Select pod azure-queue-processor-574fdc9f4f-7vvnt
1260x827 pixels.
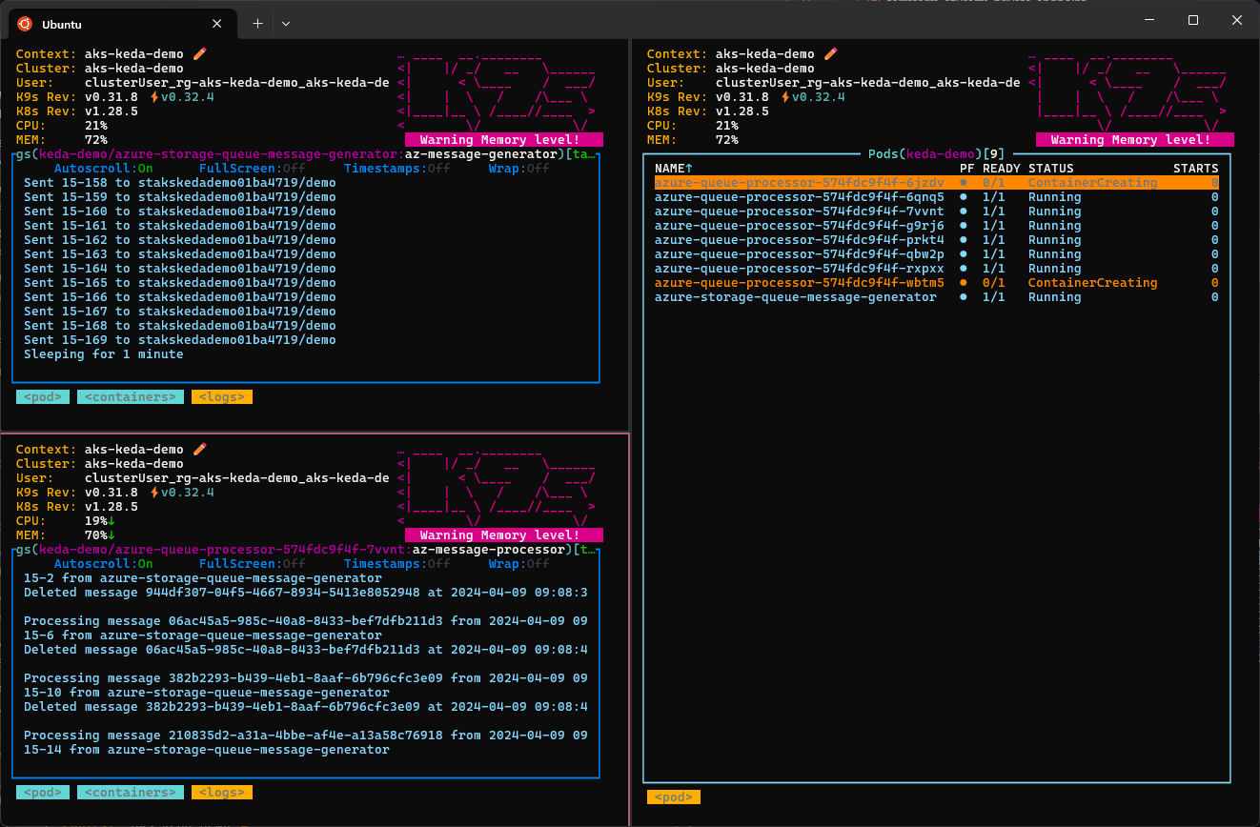(937, 212)
